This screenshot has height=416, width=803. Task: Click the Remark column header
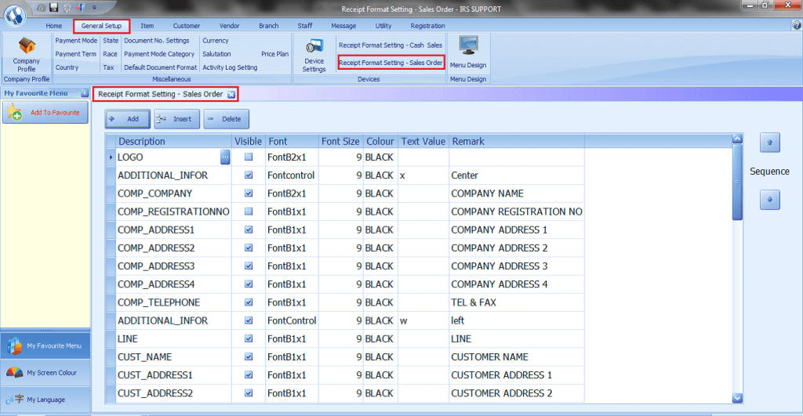click(516, 141)
